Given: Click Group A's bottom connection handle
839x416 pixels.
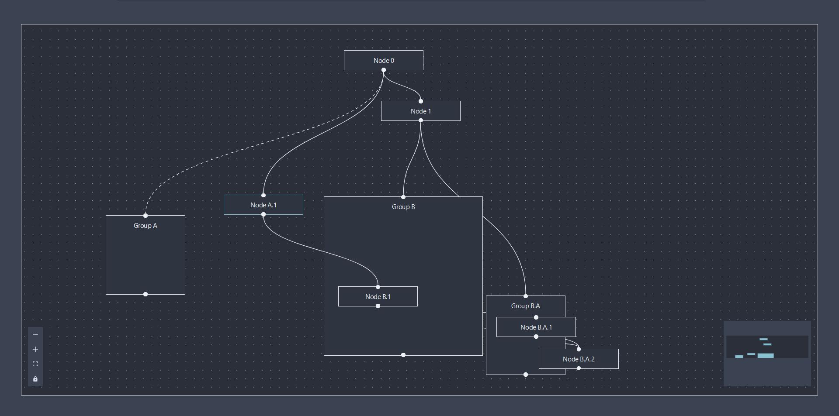Looking at the screenshot, I should tap(146, 294).
